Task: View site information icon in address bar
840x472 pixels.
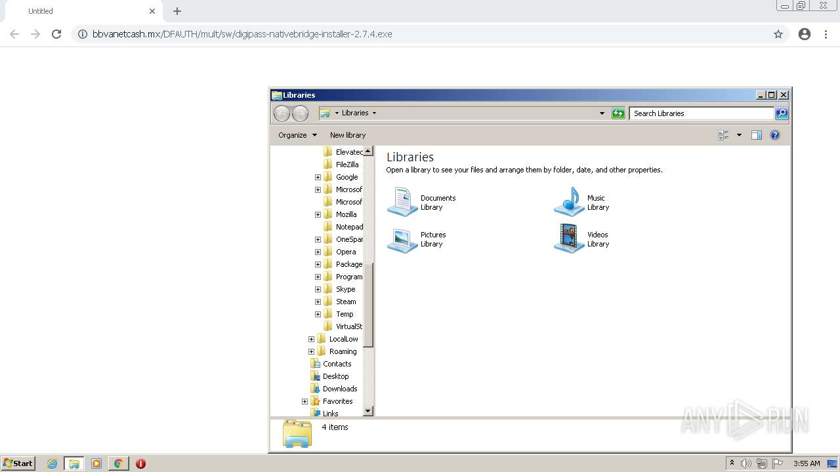Action: (83, 34)
